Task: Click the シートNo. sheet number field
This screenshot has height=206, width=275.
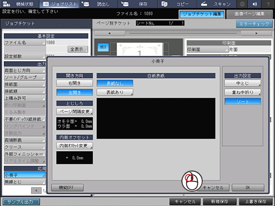Action: point(160,23)
